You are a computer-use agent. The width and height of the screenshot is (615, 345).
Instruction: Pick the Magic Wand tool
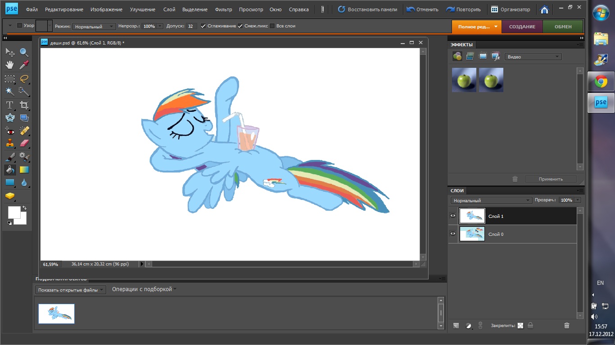click(x=9, y=92)
